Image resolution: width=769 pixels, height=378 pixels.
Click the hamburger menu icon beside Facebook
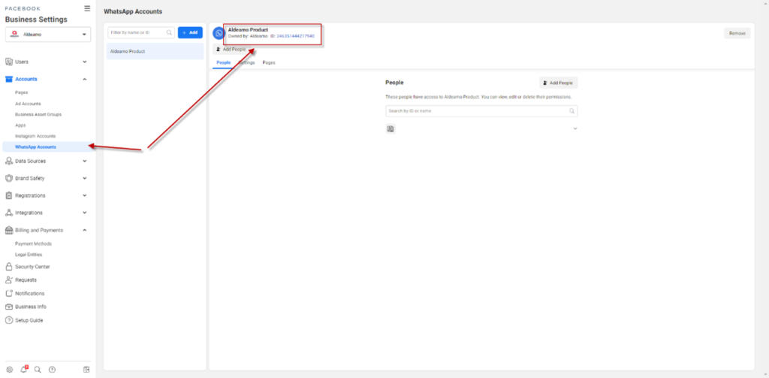(87, 8)
